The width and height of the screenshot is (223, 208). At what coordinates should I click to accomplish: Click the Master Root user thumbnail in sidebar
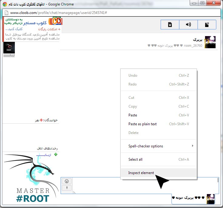[x=9, y=48]
